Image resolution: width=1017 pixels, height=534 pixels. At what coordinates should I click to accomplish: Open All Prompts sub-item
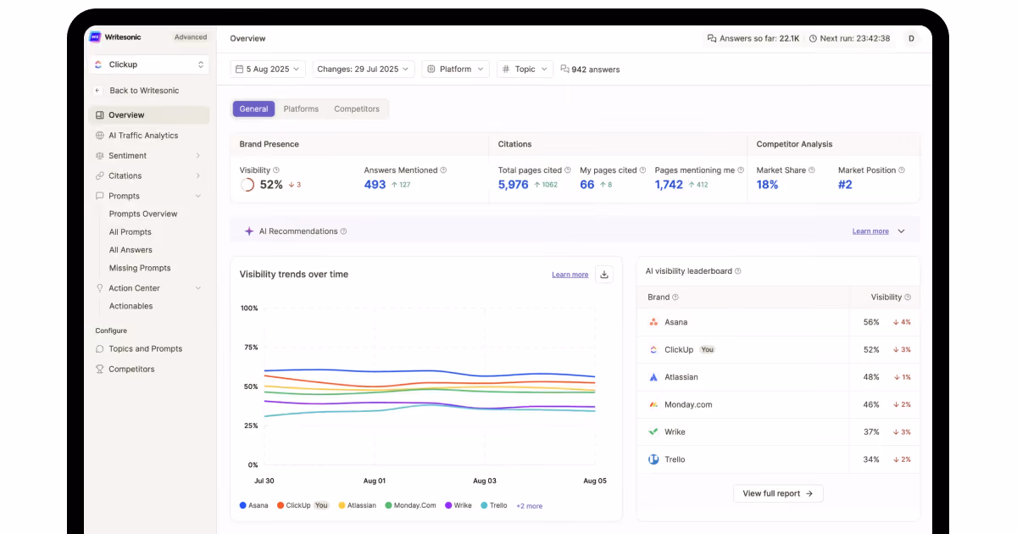131,232
